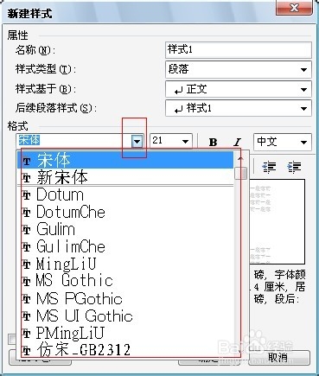The height and width of the screenshot is (376, 319).
Task: Click the TrueType icon beside Dotum
Action: [x=27, y=195]
